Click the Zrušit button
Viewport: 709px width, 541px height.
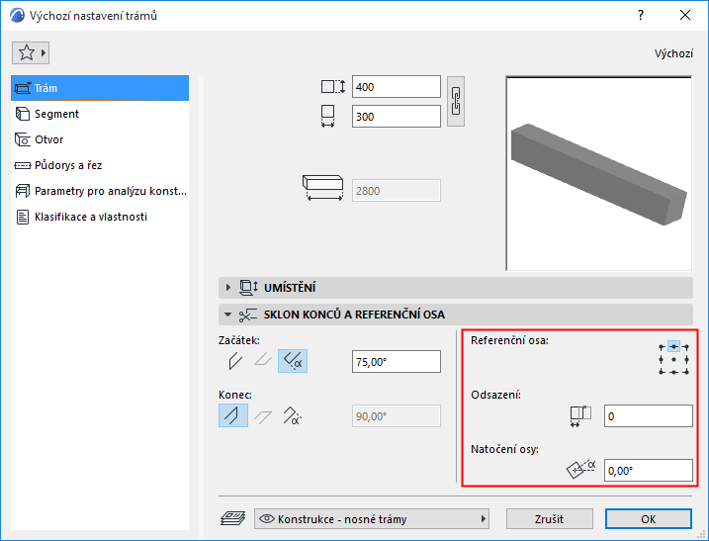click(x=550, y=519)
